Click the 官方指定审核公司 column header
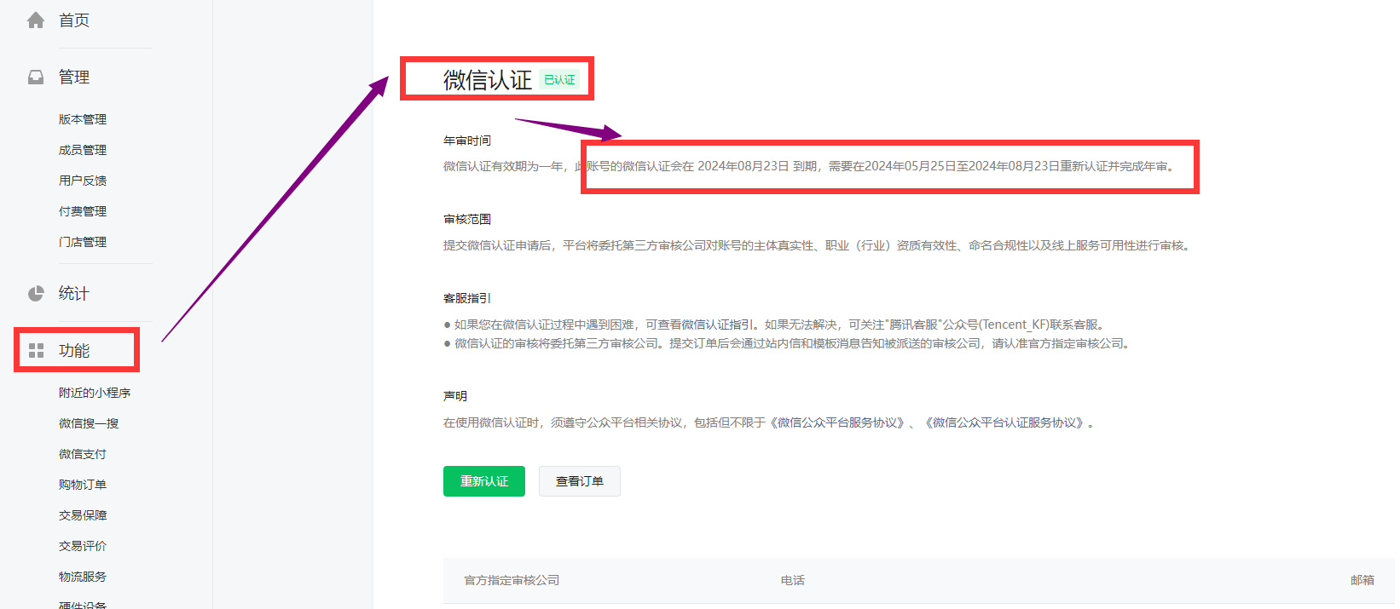The height and width of the screenshot is (609, 1400). (512, 580)
